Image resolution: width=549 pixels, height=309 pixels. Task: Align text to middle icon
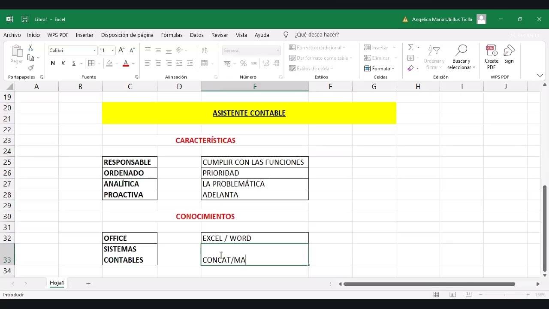click(158, 50)
